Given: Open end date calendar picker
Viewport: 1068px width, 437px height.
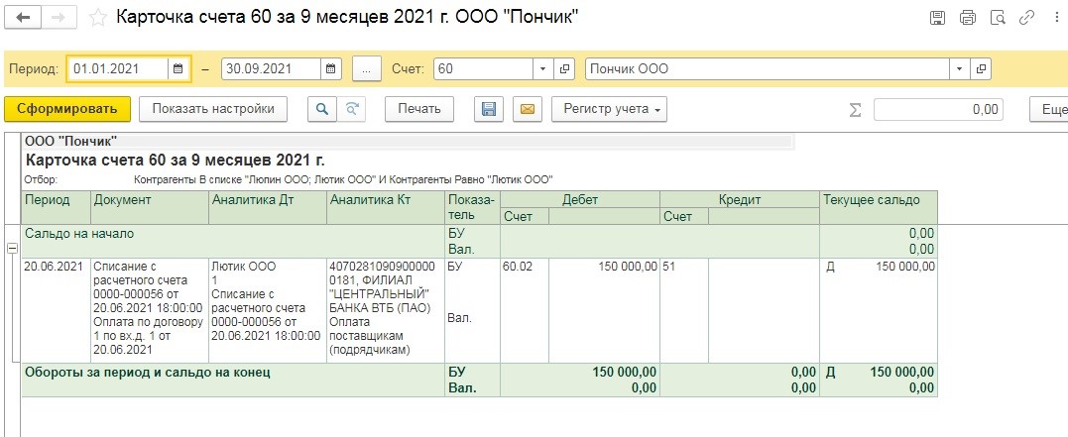Looking at the screenshot, I should (330, 68).
